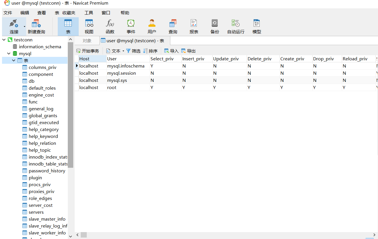Collapse the testconn connection node
Screen dimensions: 378x239
(x=4, y=40)
